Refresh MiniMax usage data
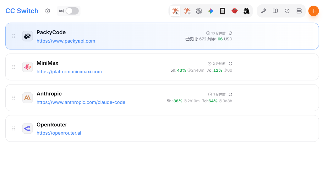 pos(230,64)
